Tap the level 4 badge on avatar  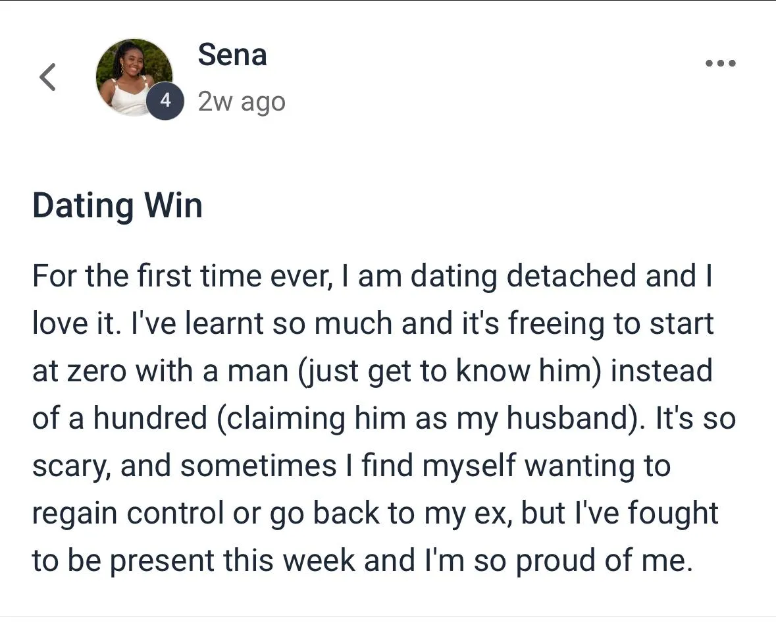[165, 101]
